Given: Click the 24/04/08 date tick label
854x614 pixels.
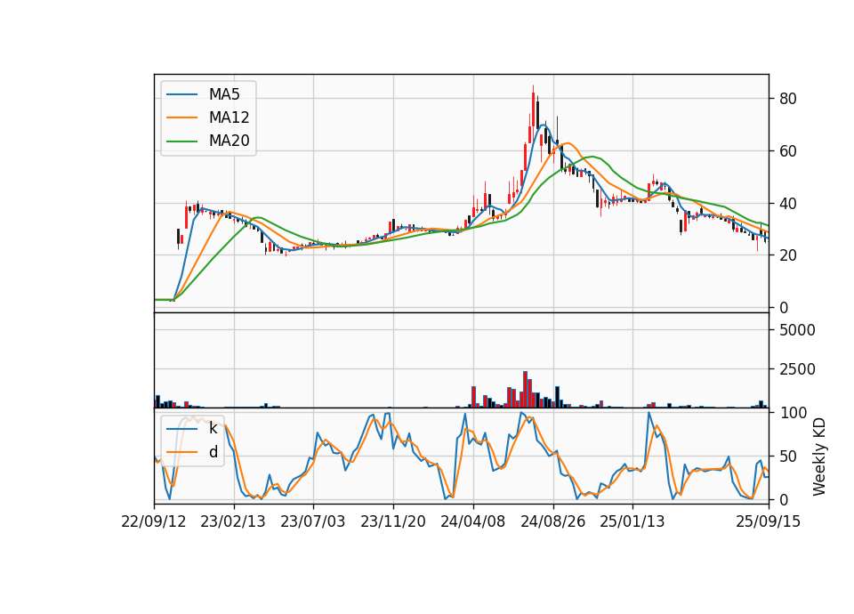Looking at the screenshot, I should point(472,521).
